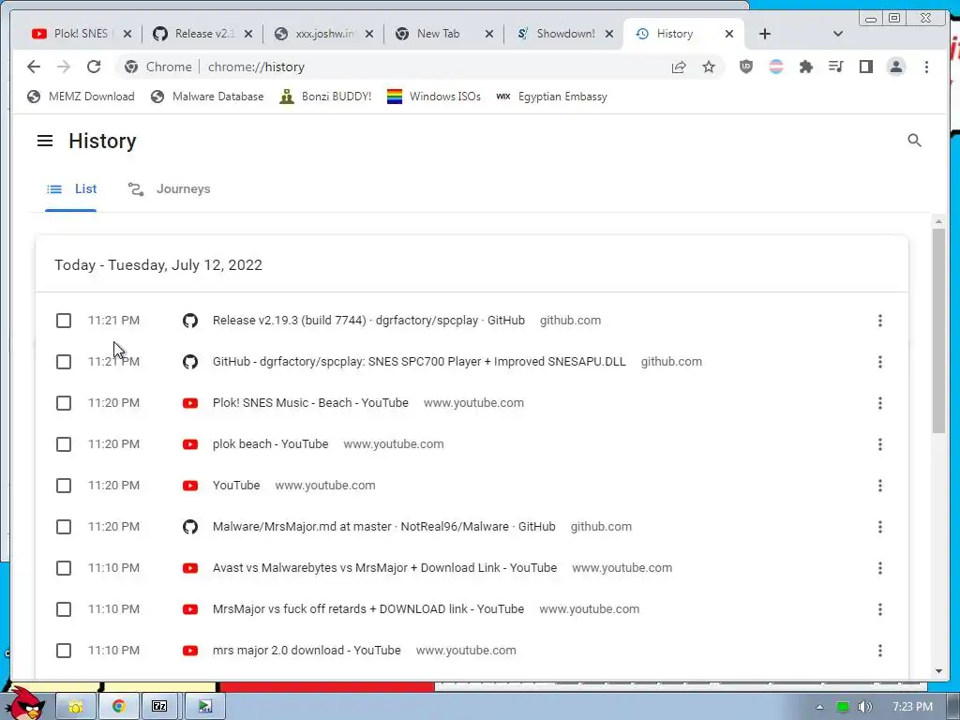Open the Chrome profile avatar
Viewport: 960px width, 720px height.
(x=895, y=67)
